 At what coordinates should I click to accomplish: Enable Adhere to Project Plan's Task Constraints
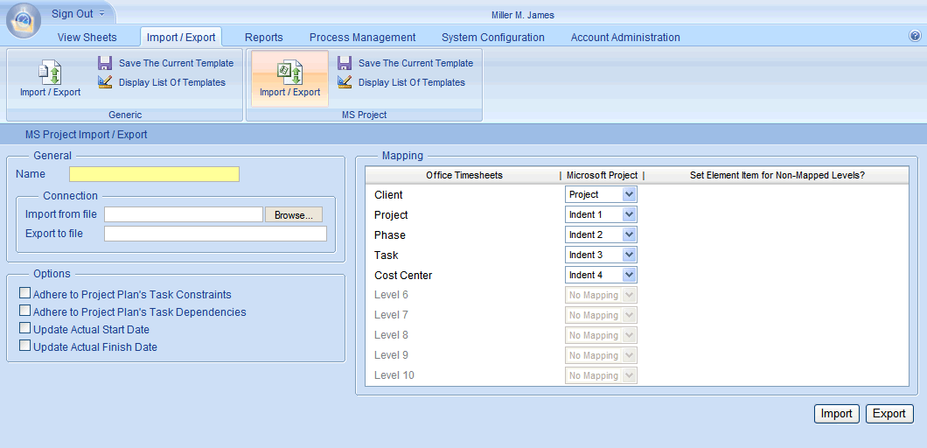click(24, 294)
